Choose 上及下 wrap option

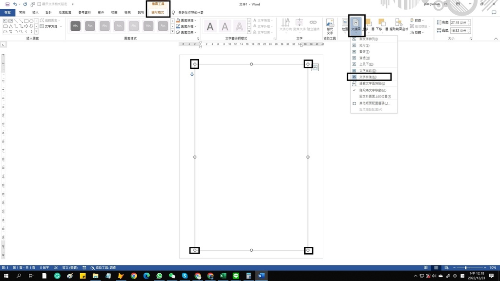click(374, 64)
